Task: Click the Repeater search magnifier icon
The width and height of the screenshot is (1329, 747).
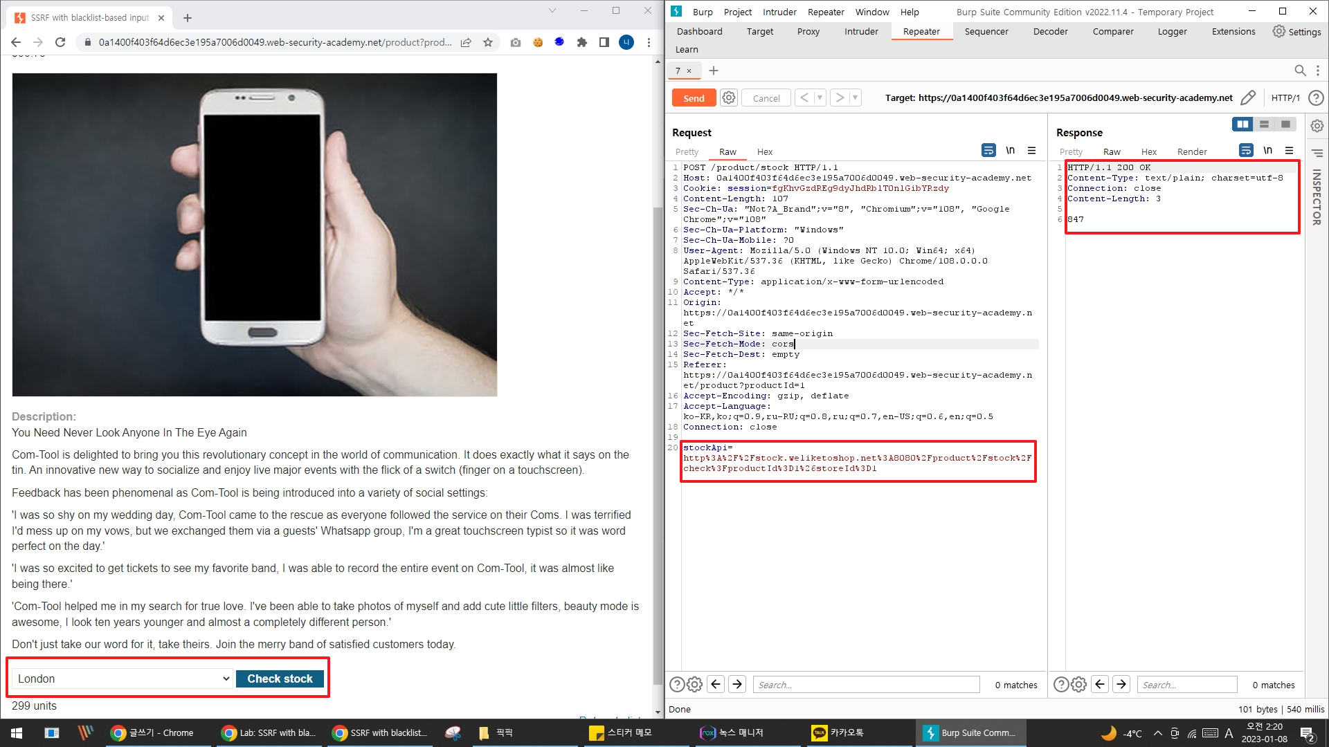Action: (1300, 71)
